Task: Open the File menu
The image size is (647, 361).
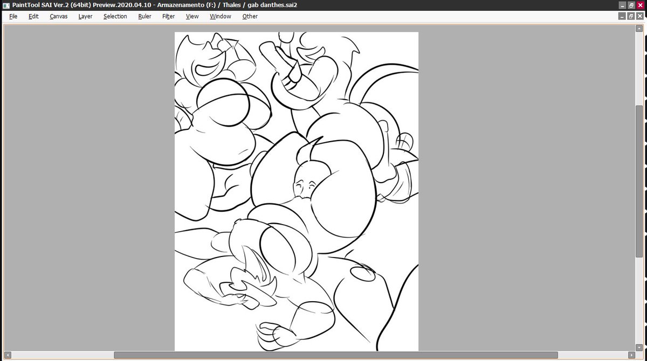Action: pyautogui.click(x=13, y=16)
